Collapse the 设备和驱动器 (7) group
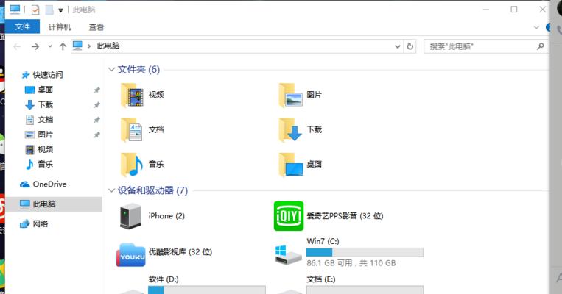Screen dimensions: 562x294 click(x=111, y=190)
